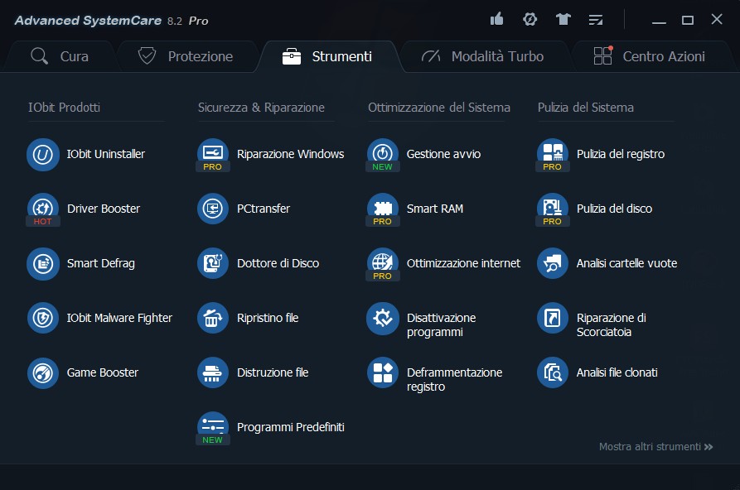Click the Riparazione di Scorciatoia label
The image size is (740, 490).
[x=612, y=325]
